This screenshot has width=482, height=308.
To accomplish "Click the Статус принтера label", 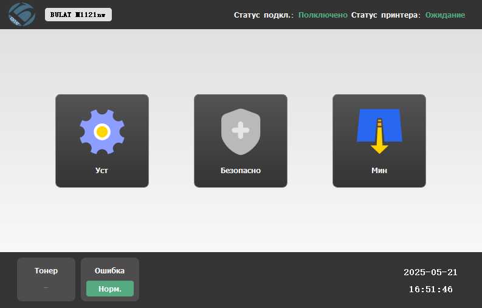I will (x=386, y=15).
